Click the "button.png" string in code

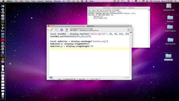(x=99, y=41)
